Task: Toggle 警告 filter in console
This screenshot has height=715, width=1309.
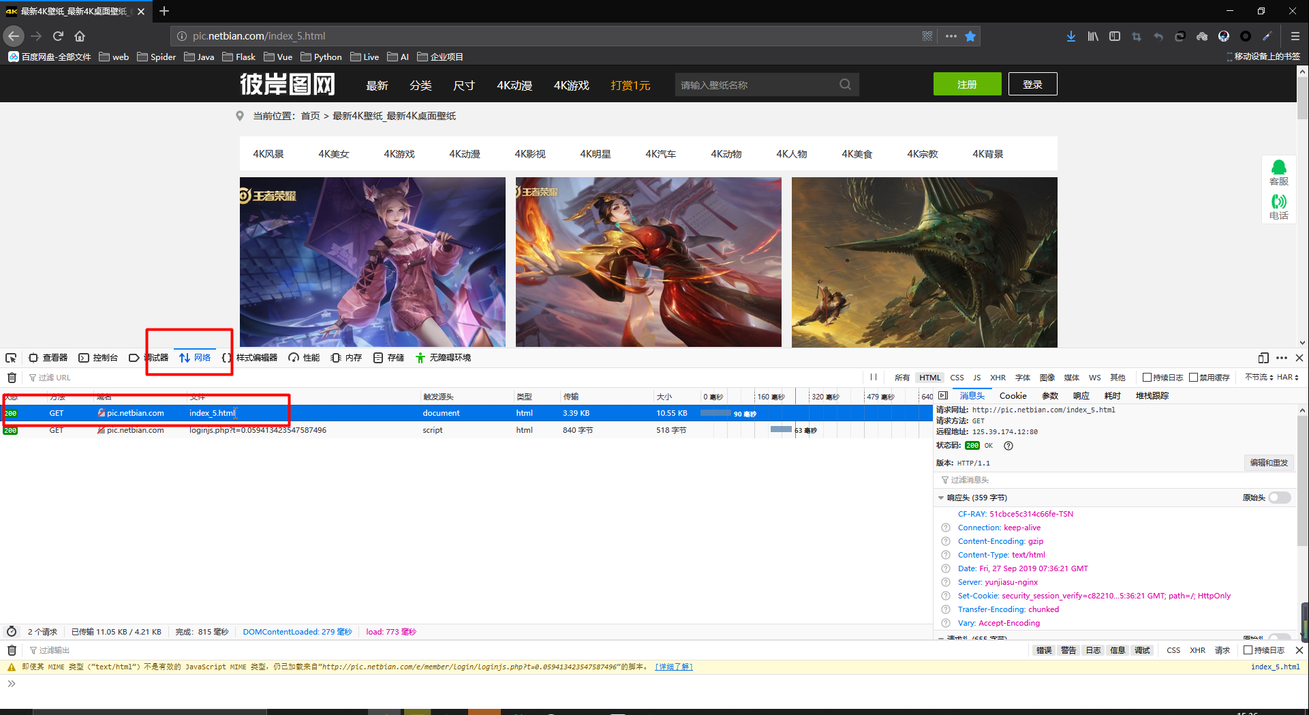Action: click(1068, 650)
